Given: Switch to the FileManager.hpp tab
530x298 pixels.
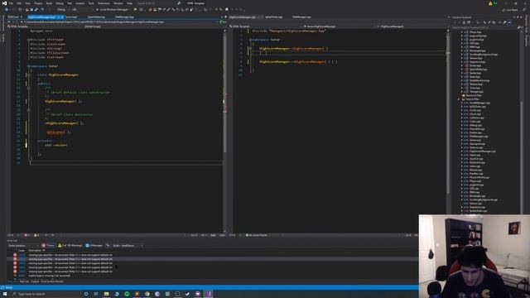Looking at the screenshot, I should pos(124,17).
